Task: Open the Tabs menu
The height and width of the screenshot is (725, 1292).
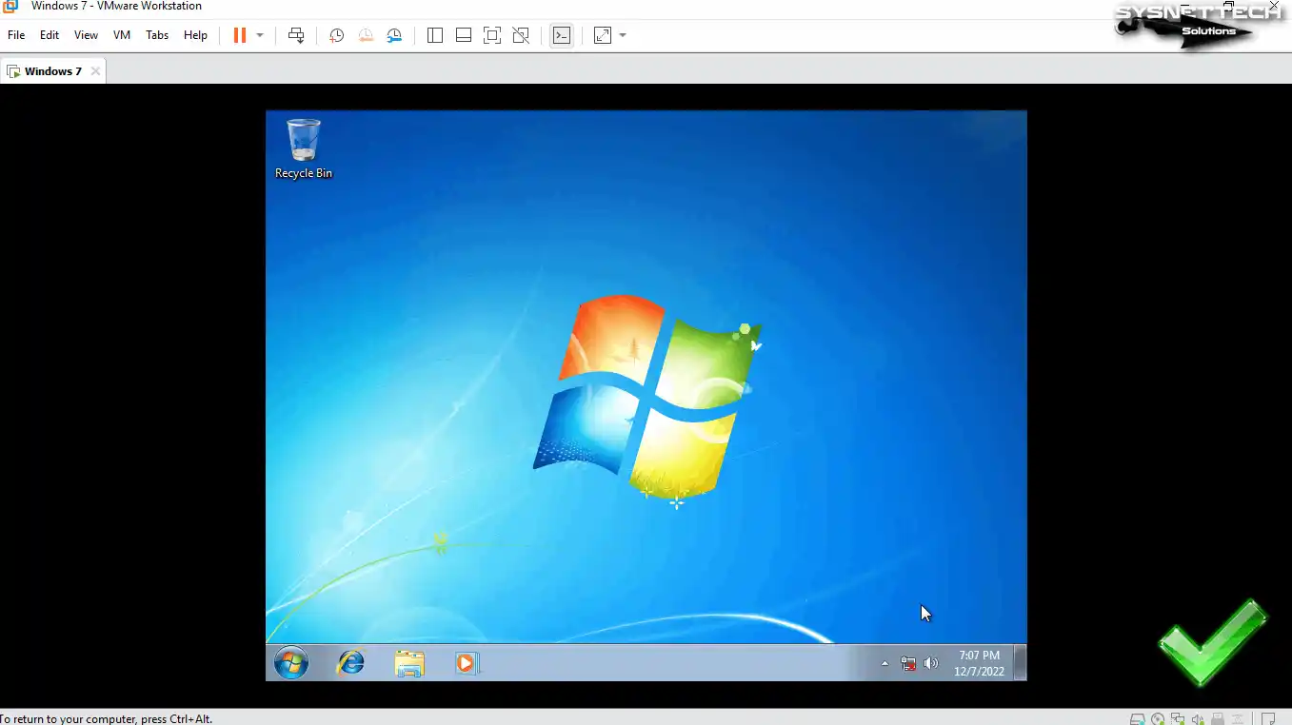Action: (157, 35)
